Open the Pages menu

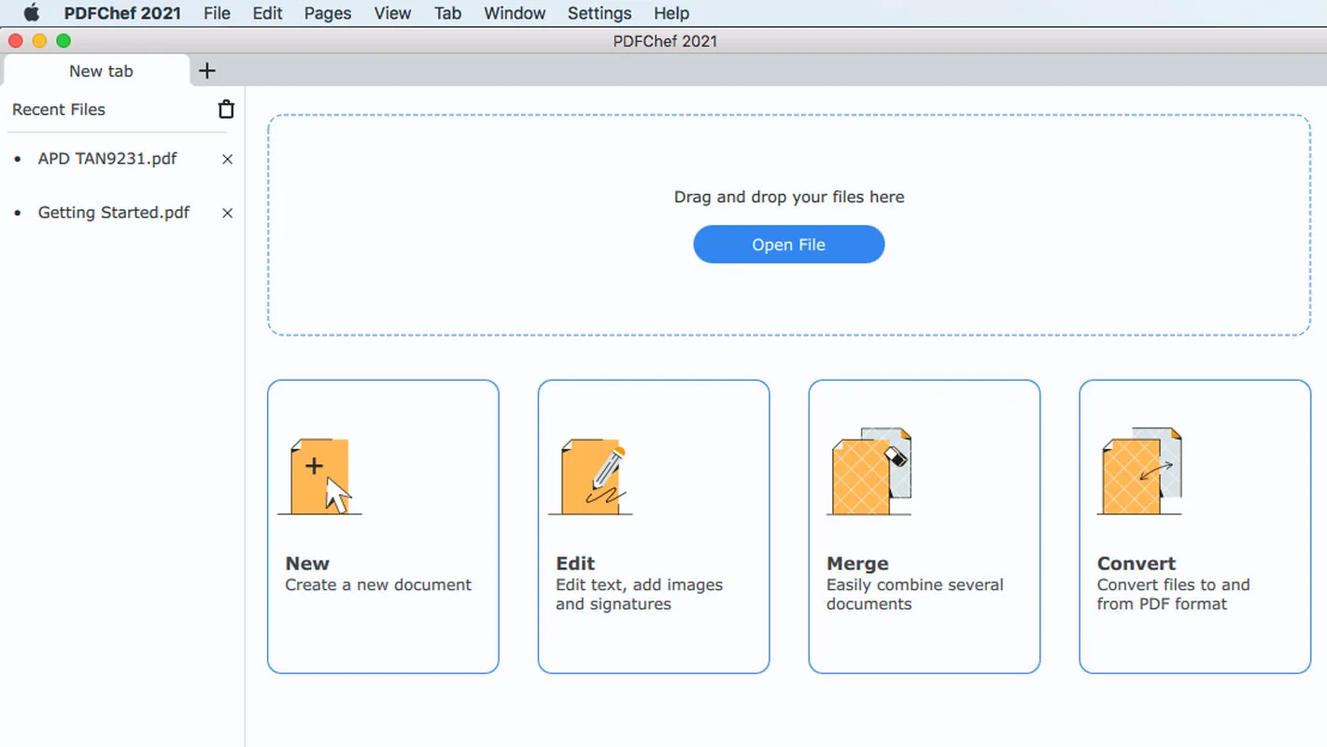[328, 13]
